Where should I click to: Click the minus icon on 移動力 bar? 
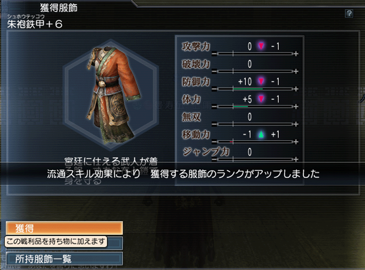coord(214,142)
